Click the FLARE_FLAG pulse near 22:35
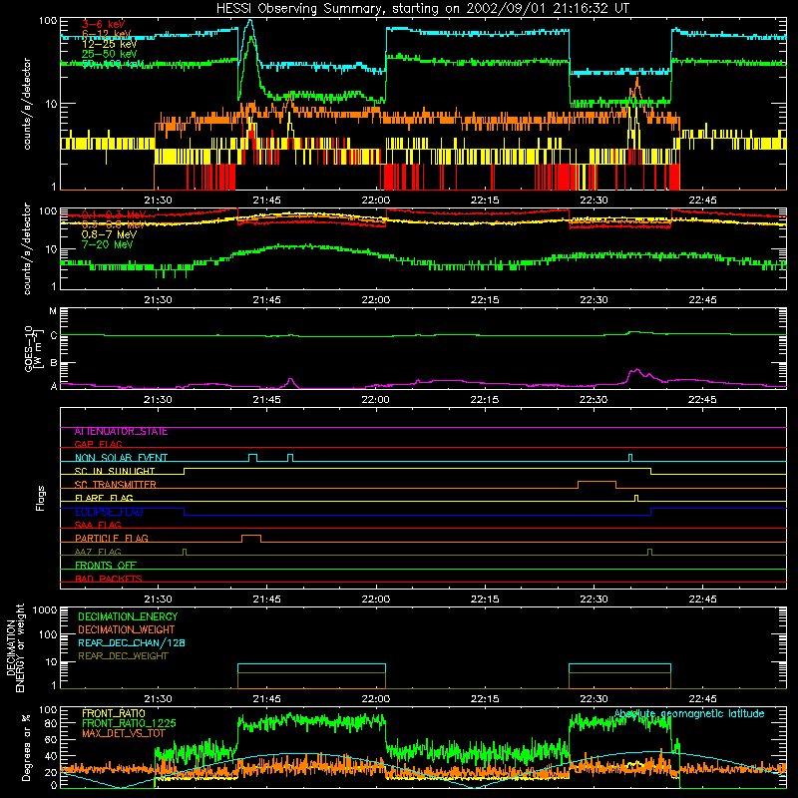The image size is (798, 798). coord(636,496)
